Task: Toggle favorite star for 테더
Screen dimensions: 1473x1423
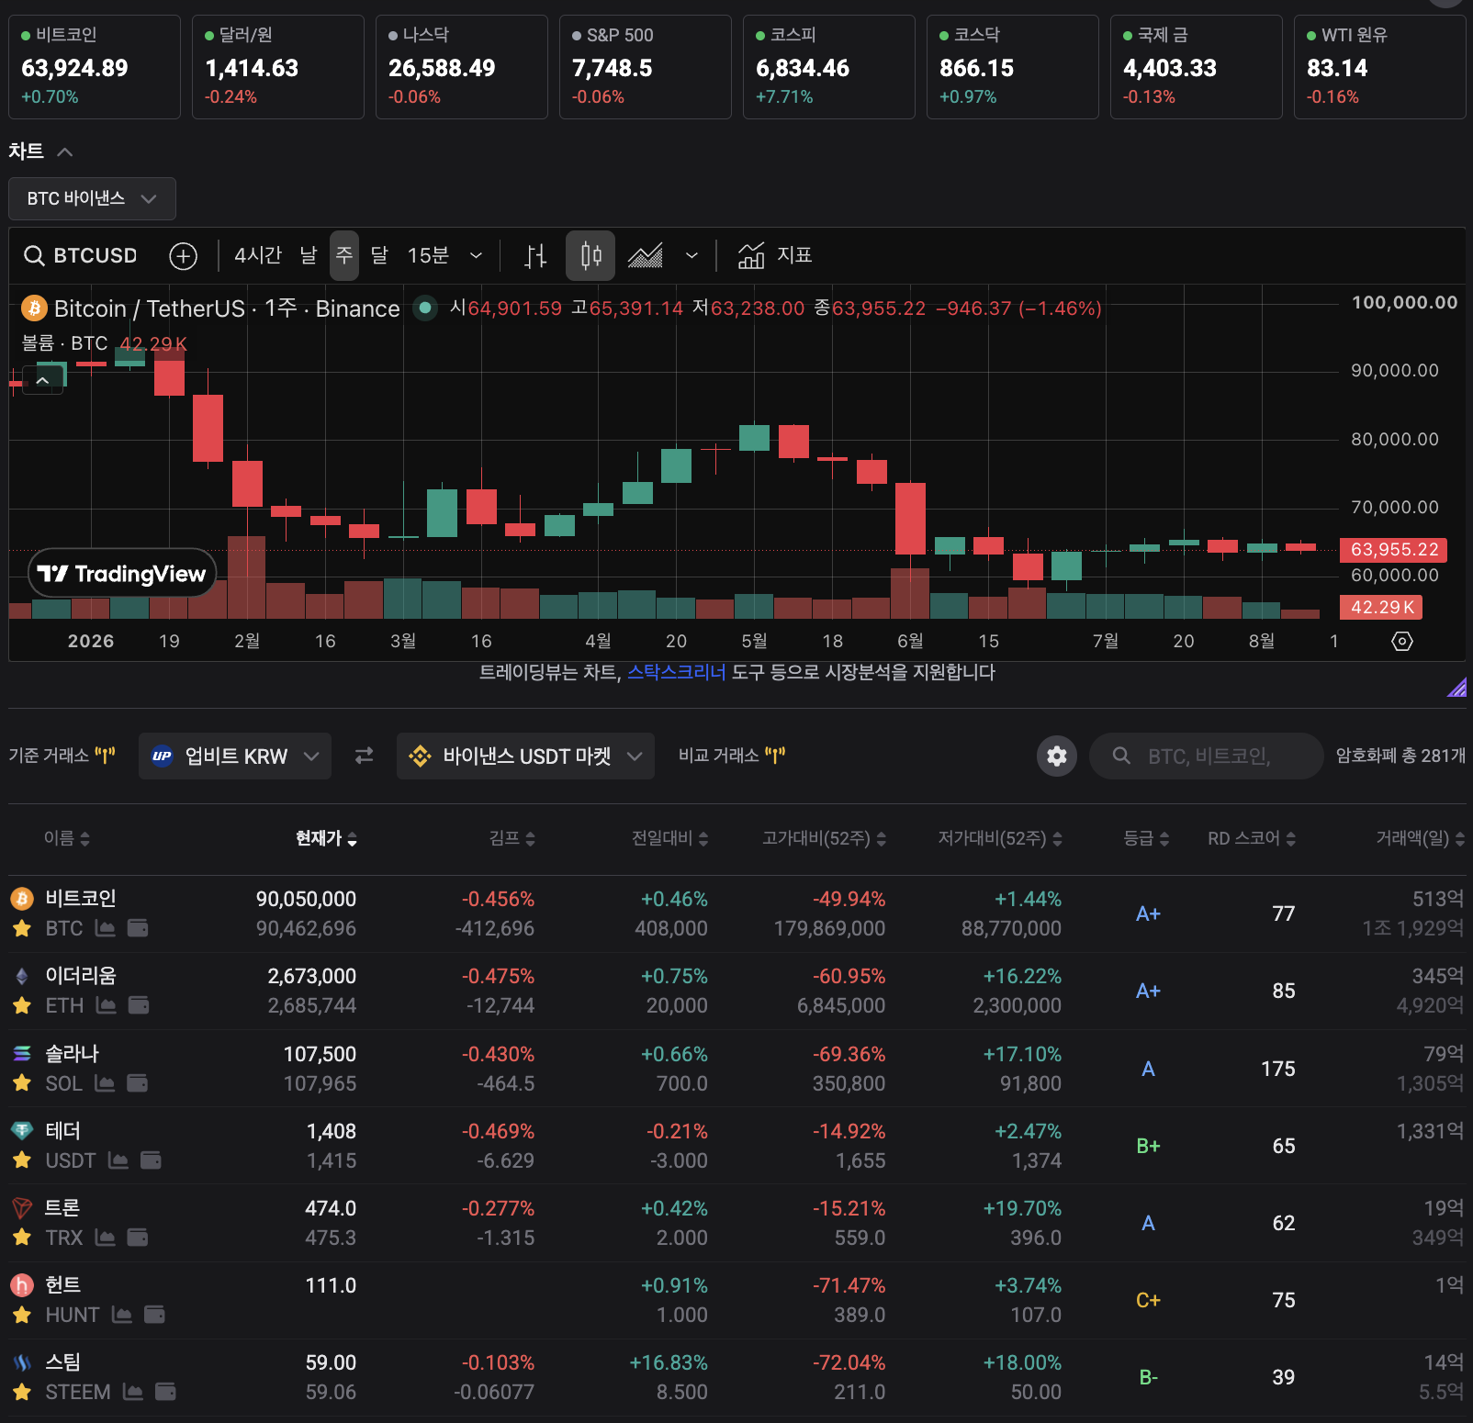Action: (x=22, y=1160)
